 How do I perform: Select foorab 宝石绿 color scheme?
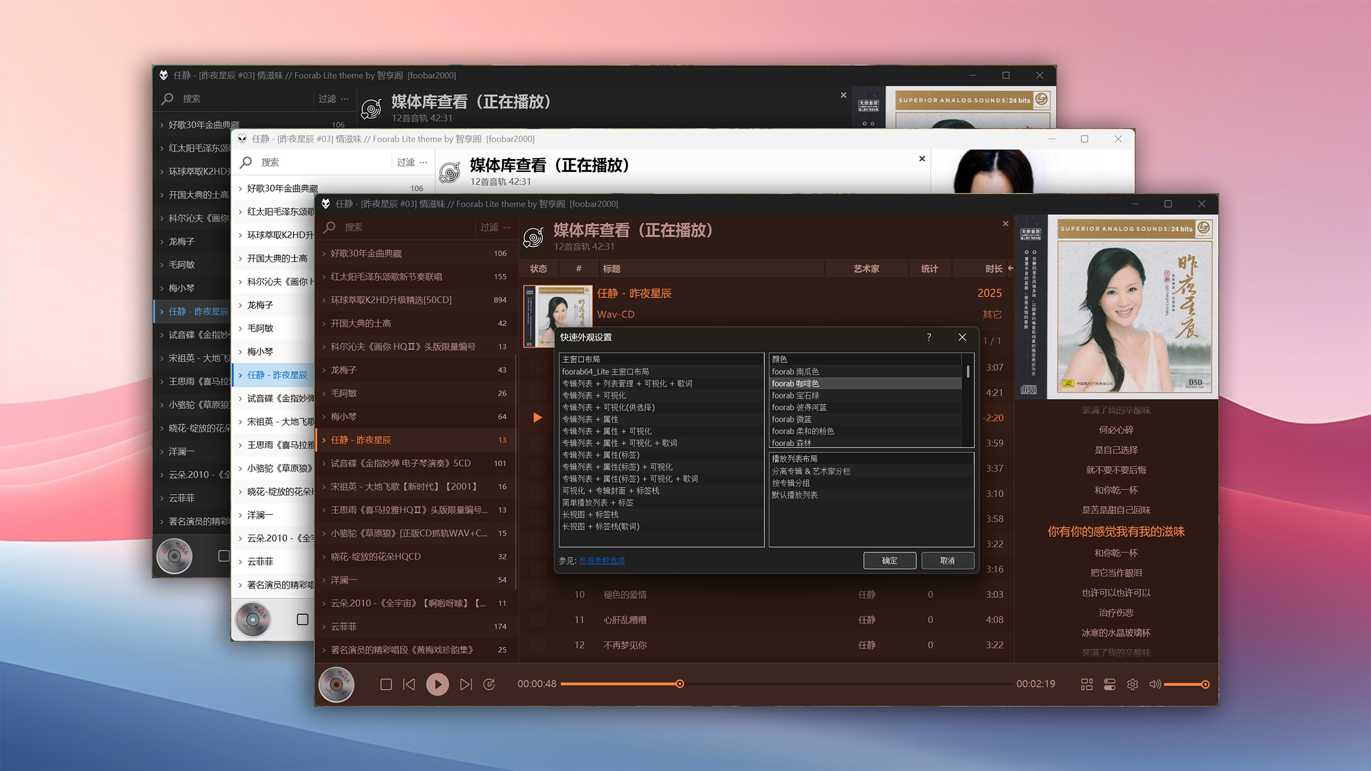(795, 395)
